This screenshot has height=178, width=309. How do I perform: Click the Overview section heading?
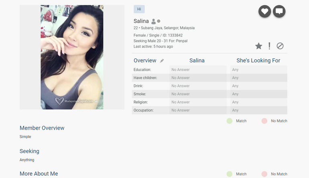coord(145,60)
